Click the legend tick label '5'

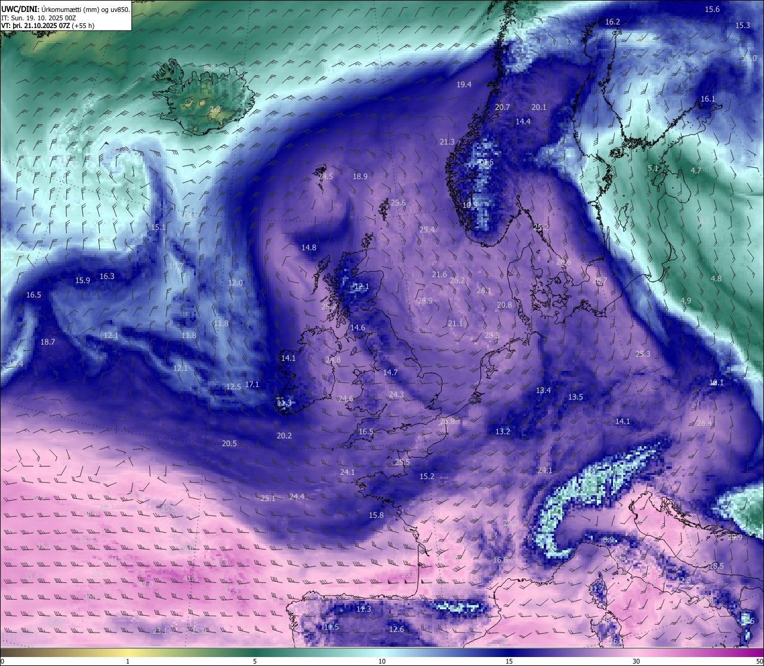coord(255,661)
